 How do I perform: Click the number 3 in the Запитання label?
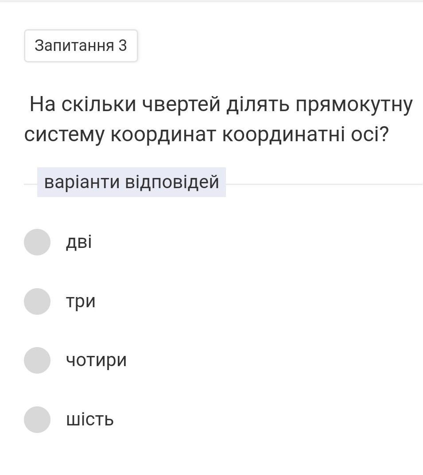[x=122, y=46]
